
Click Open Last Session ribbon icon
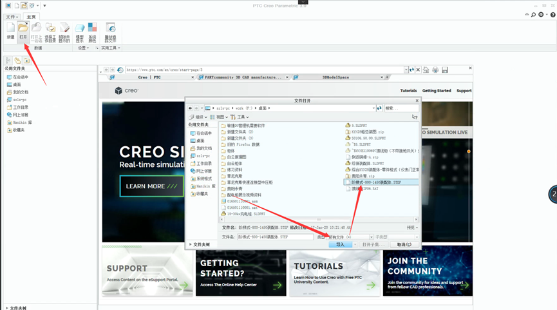[36, 32]
